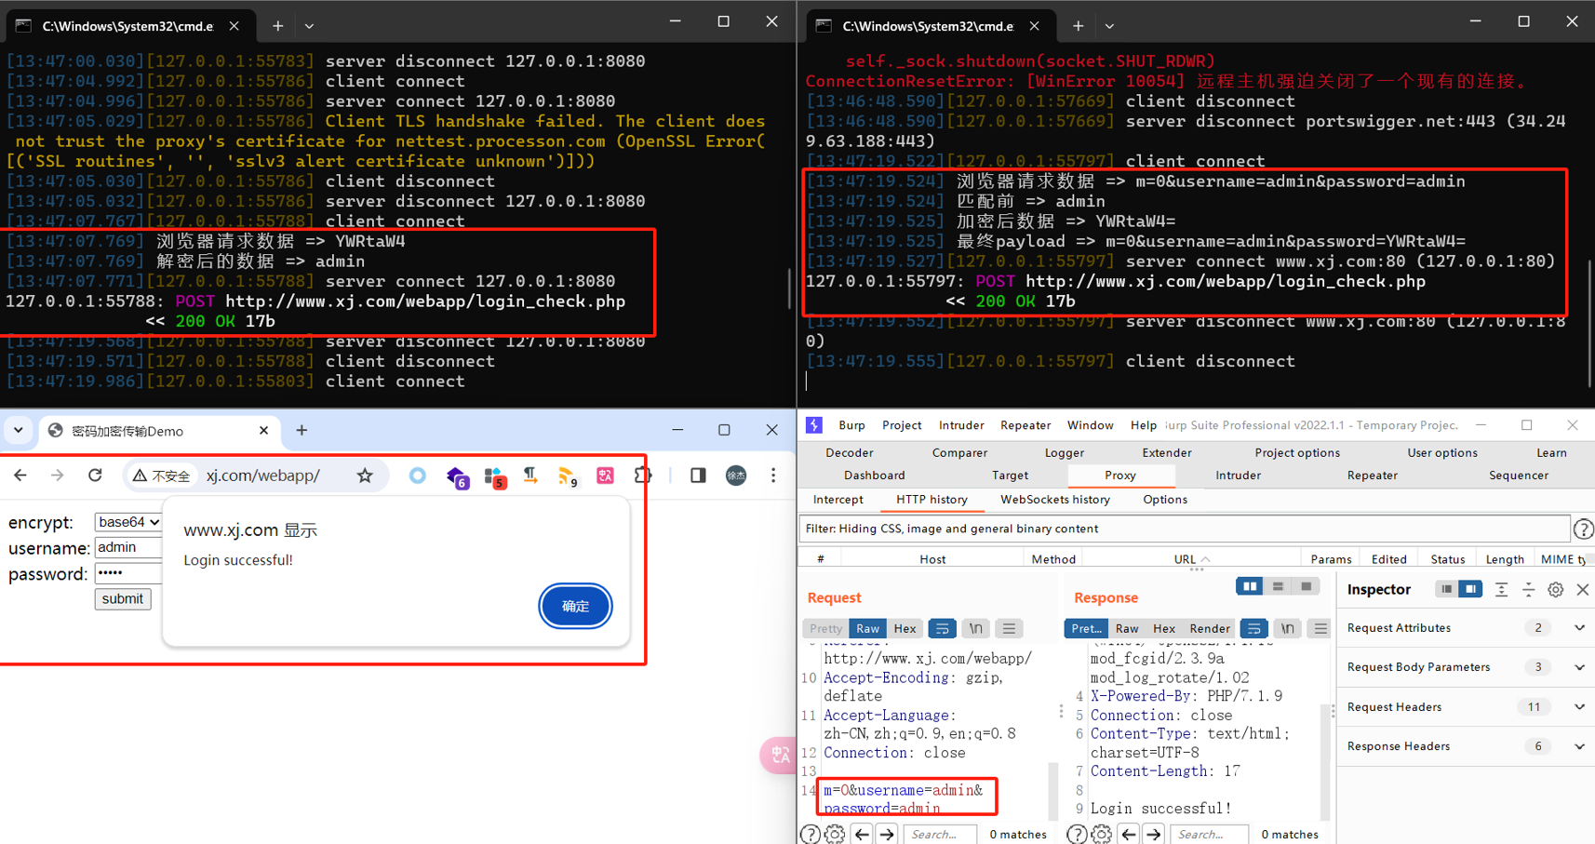Switch to the Decoder tab

[850, 453]
